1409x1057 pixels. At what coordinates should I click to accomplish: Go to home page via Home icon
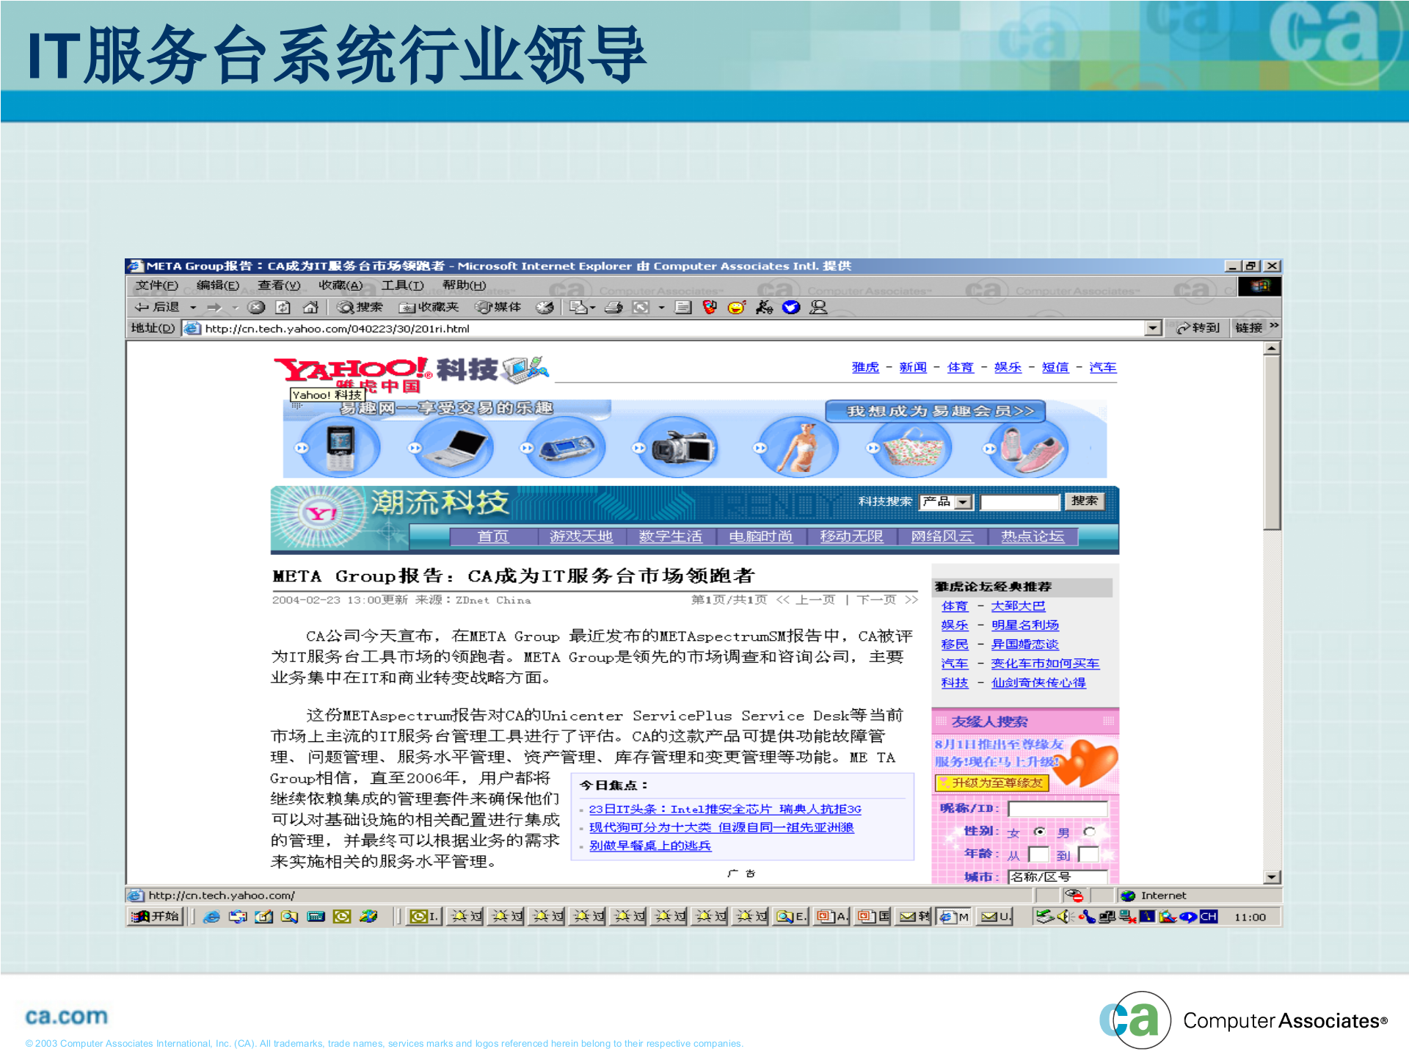(311, 307)
